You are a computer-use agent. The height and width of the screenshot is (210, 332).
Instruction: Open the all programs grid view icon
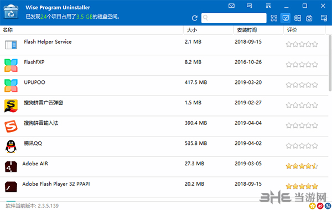click(274, 18)
